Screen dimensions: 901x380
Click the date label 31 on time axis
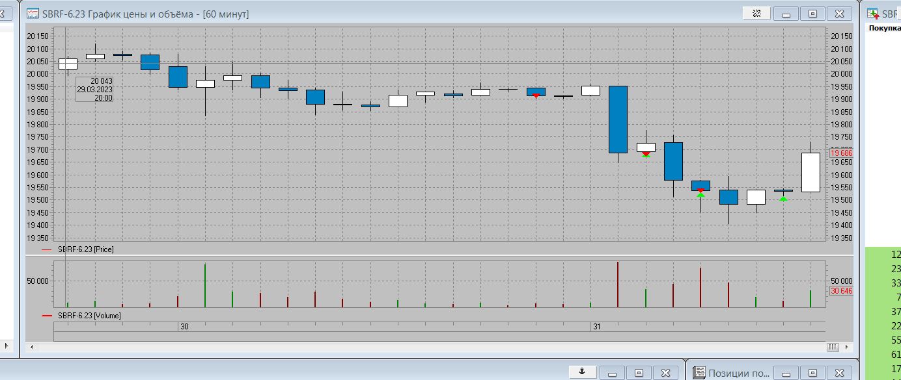(596, 327)
